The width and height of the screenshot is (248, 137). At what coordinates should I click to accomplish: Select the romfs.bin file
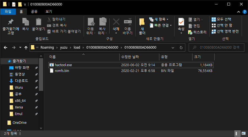(131, 71)
